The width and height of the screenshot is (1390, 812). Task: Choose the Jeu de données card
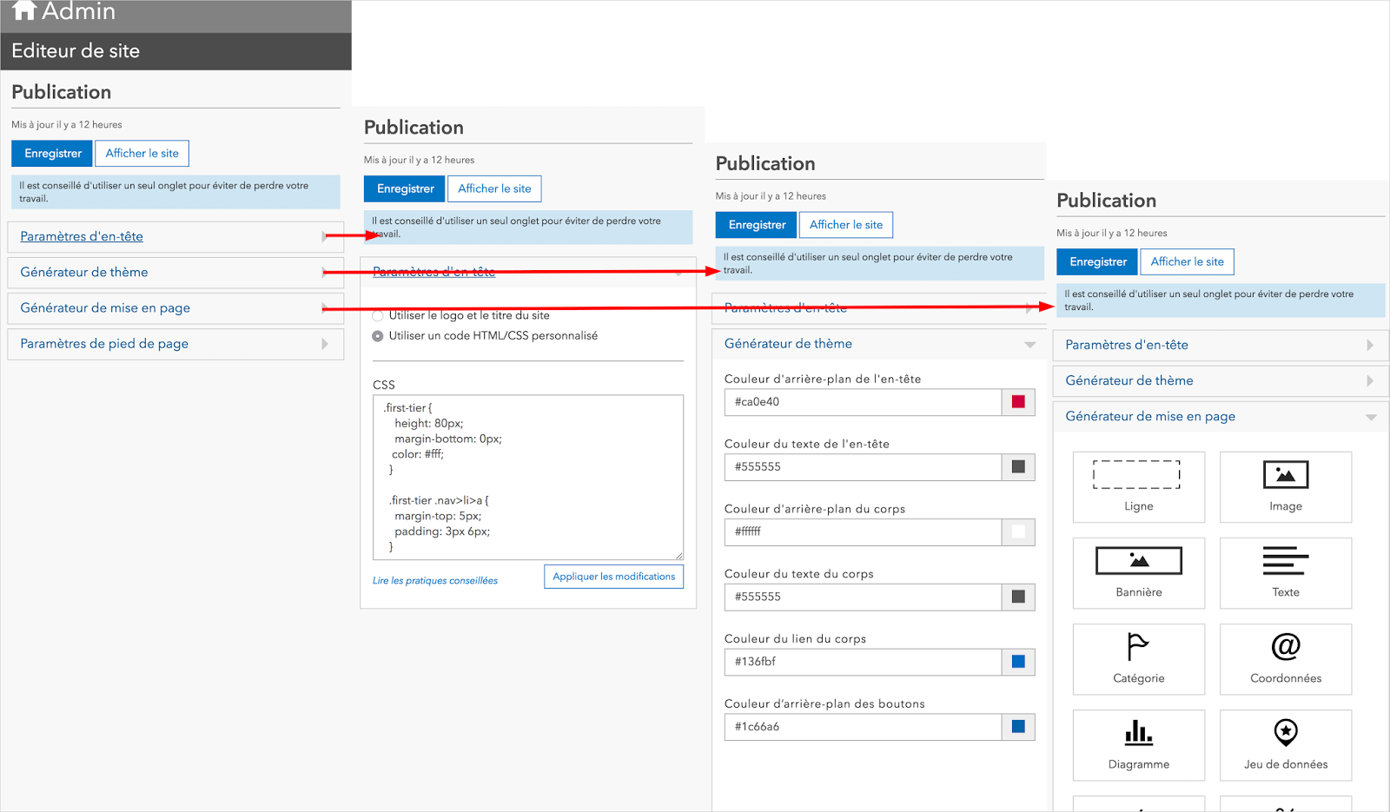point(1285,744)
